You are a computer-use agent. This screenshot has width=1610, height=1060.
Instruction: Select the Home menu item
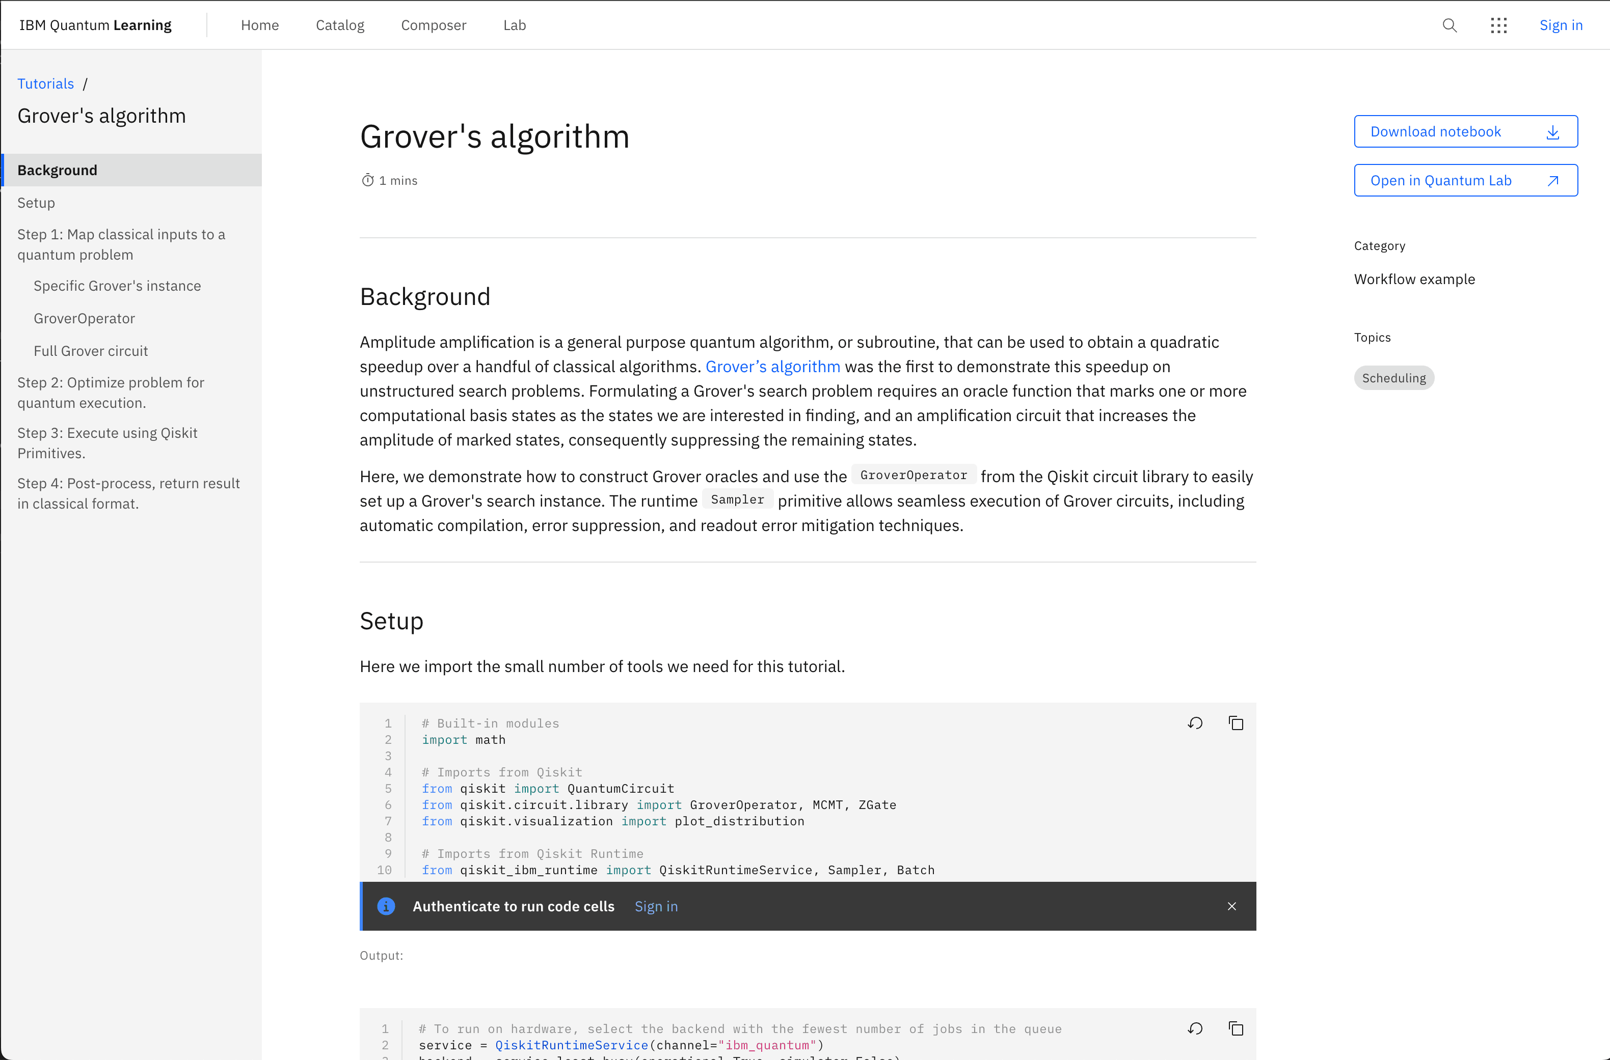tap(259, 25)
